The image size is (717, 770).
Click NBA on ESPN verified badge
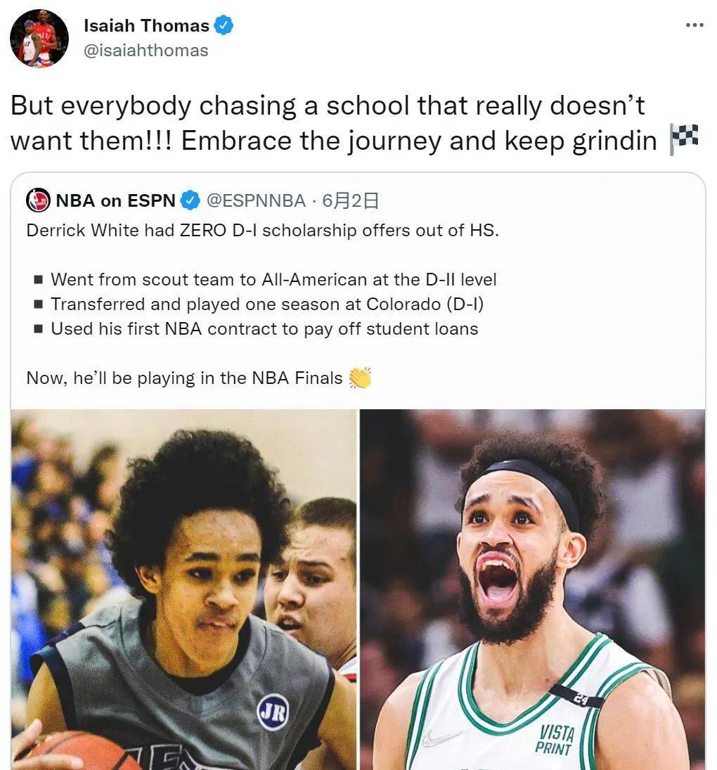(190, 200)
